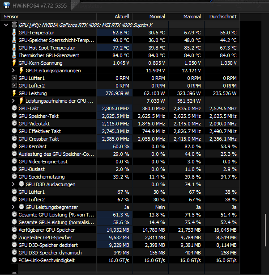The image size is (269, 275).
Task: Click the current value 9,632 MB
Action: 119,237
